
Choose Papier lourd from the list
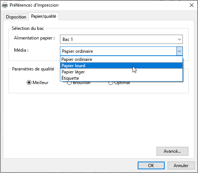[x=121, y=66]
